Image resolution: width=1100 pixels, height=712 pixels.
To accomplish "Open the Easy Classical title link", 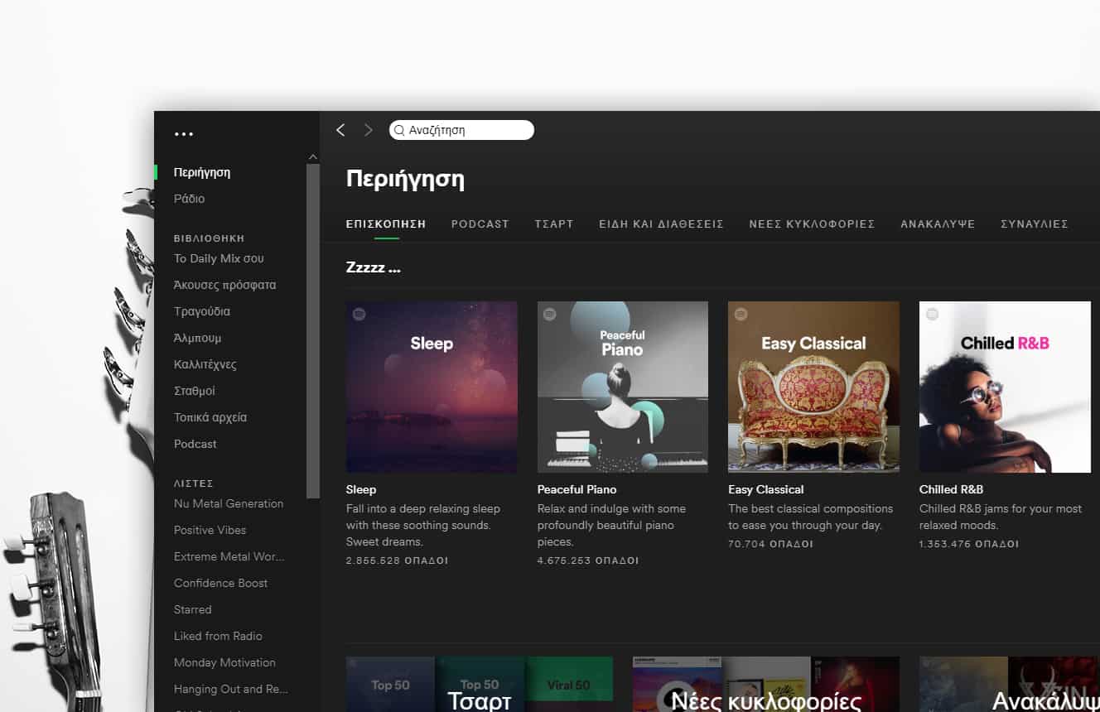I will coord(766,489).
